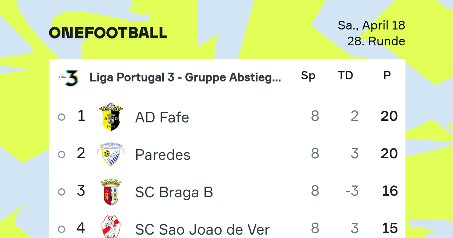
Task: Click the circle marker beside rank 3
Action: click(x=62, y=192)
